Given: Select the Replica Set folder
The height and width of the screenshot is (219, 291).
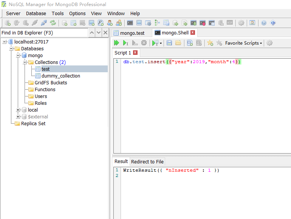Looking at the screenshot, I should (x=33, y=124).
